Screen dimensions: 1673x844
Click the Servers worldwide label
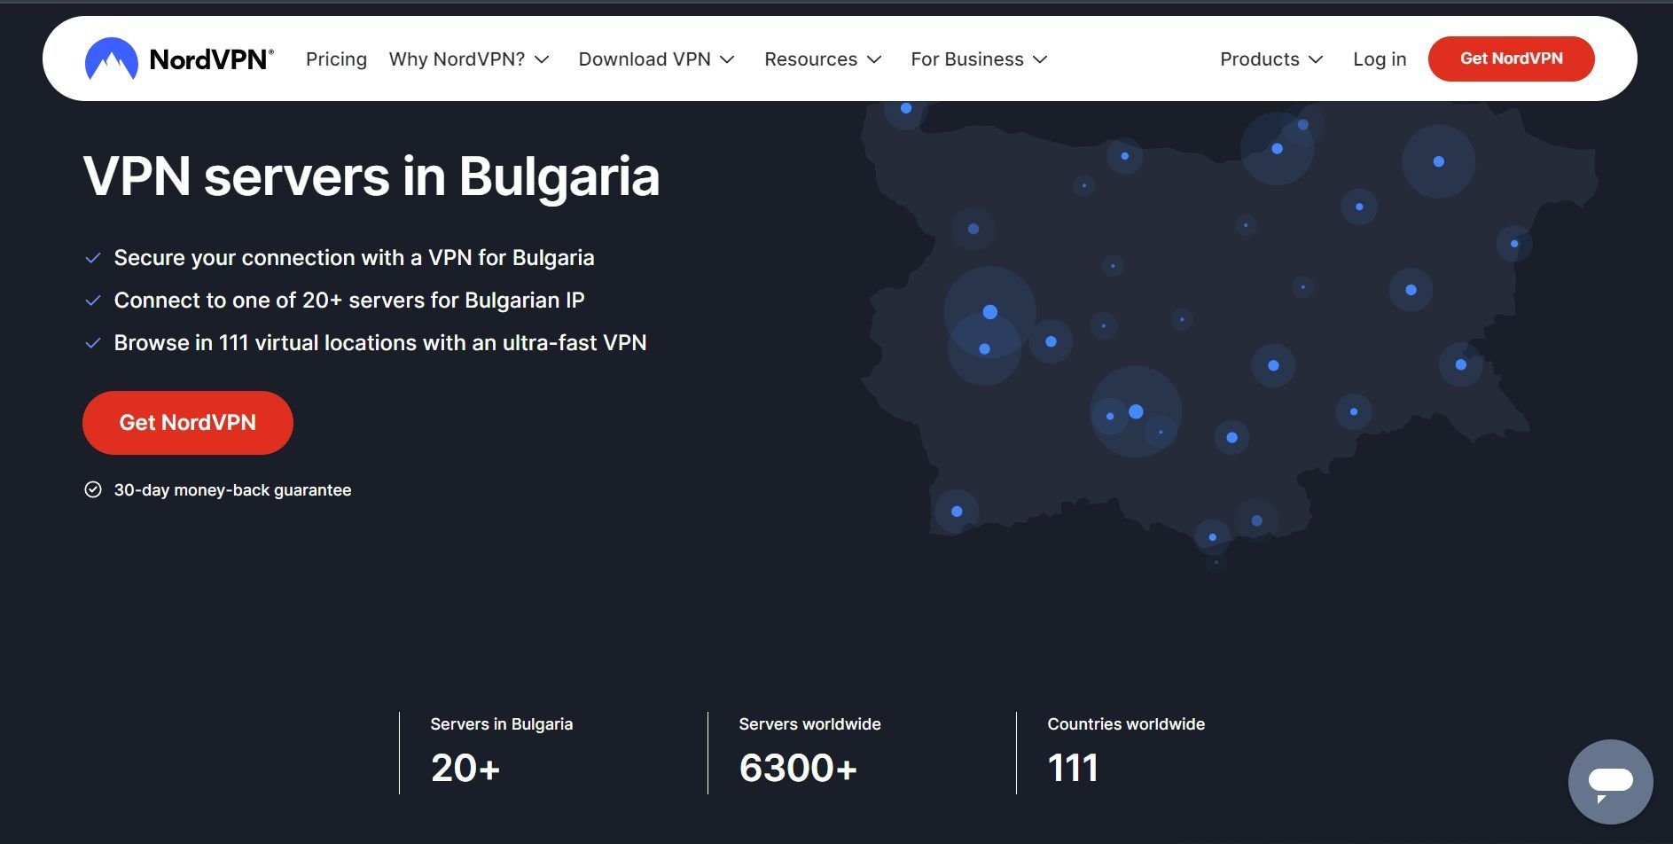pyautogui.click(x=809, y=724)
